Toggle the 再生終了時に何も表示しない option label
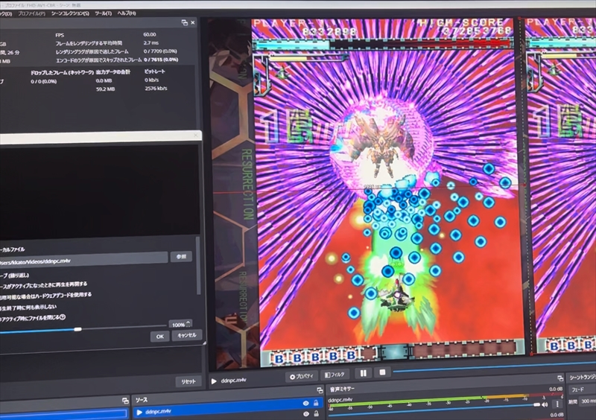The image size is (596, 420). 29,307
